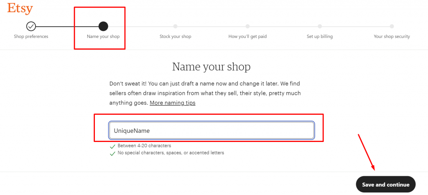The width and height of the screenshot is (428, 195).
Task: Click the Between 4-20 characters requirement text
Action: 144,146
